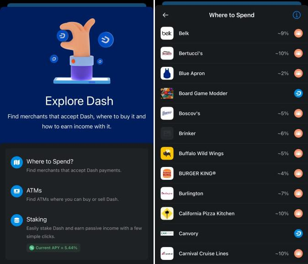Viewport: 308px width, 264px height.
Task: Click the Dash icon for Board Game Modder
Action: 298,93
